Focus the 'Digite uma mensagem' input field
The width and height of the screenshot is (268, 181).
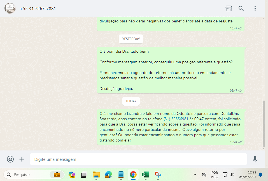[138, 159]
